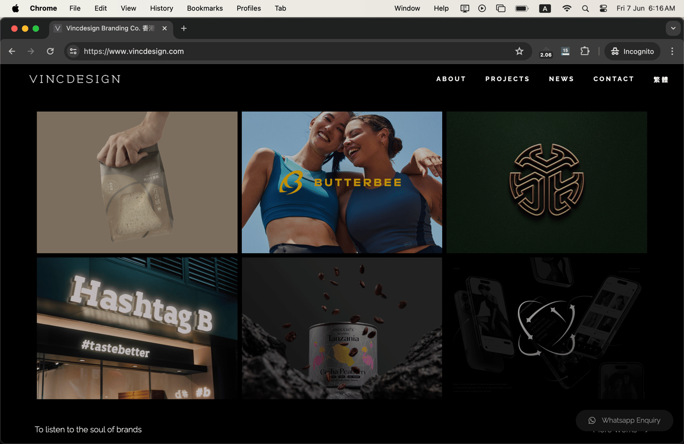Go to the ABOUT page
Image resolution: width=684 pixels, height=444 pixels.
451,79
